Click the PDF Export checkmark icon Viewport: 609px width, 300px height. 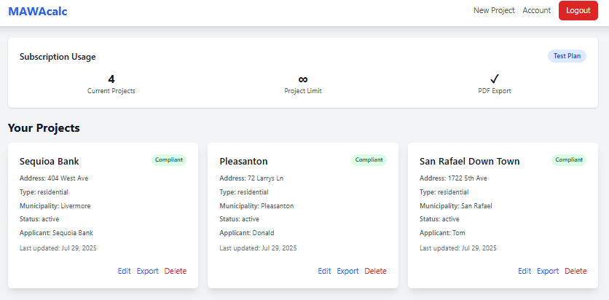(x=494, y=79)
